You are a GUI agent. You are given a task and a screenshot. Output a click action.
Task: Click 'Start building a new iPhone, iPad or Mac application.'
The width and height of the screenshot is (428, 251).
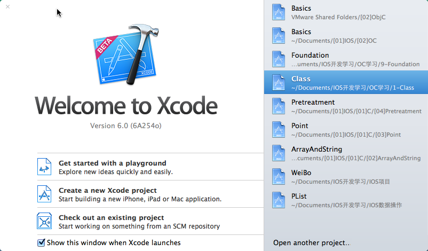point(140,199)
